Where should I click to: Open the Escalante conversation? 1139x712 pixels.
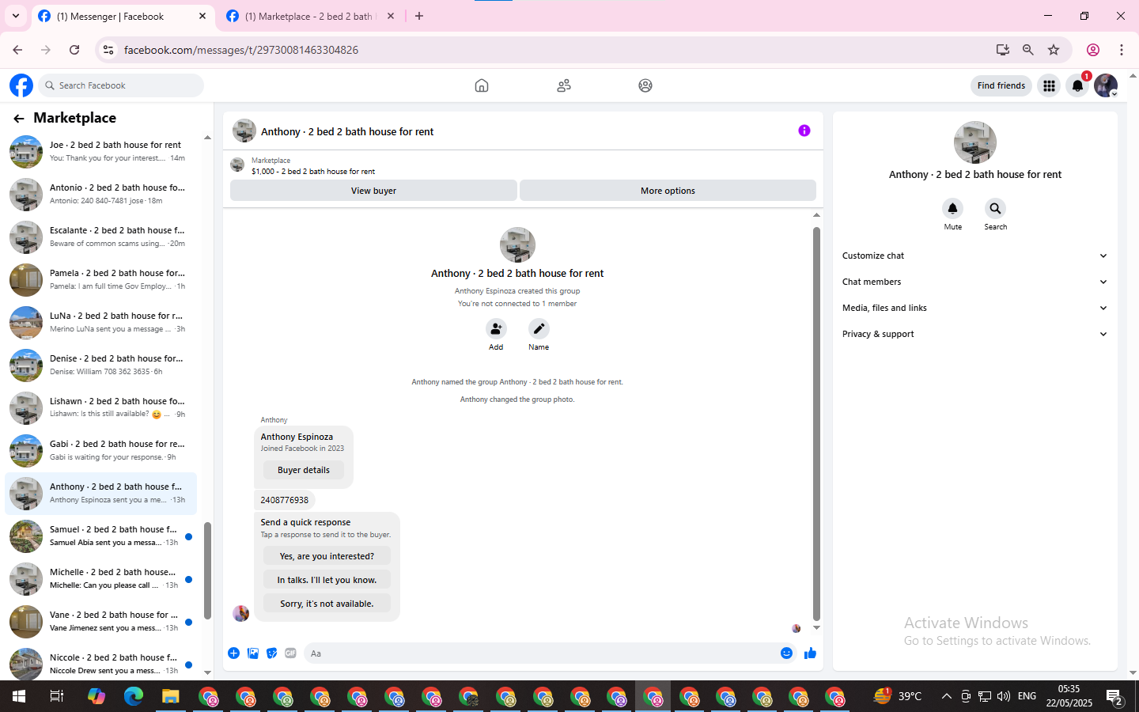point(100,237)
